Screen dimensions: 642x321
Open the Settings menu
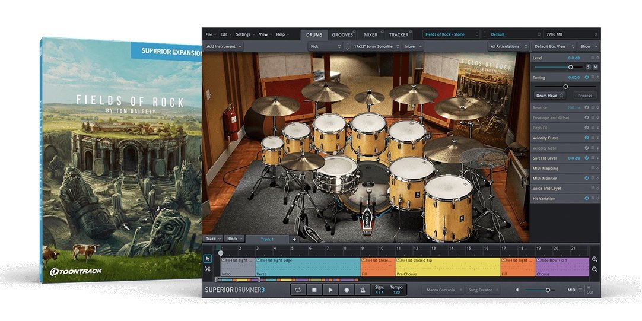point(243,34)
